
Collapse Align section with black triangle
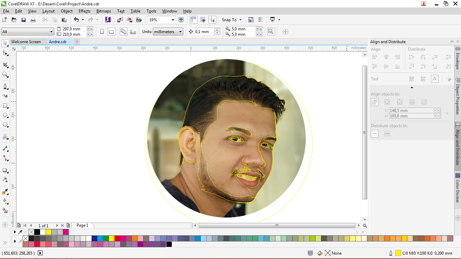pyautogui.click(x=412, y=88)
